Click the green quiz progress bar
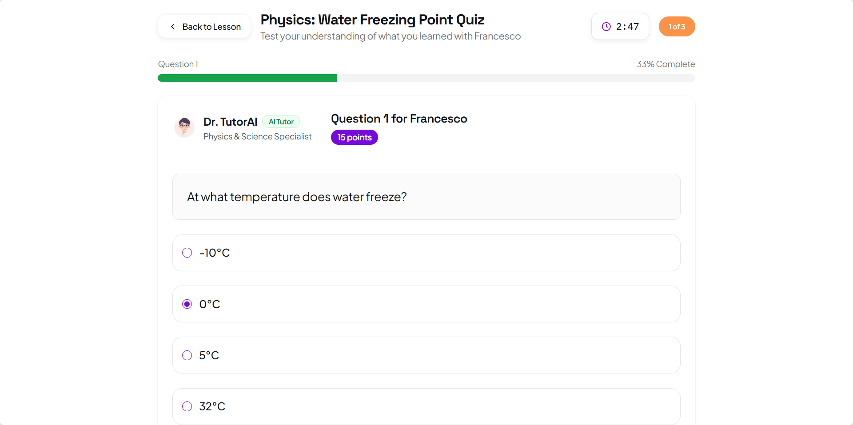This screenshot has width=853, height=425. (247, 78)
